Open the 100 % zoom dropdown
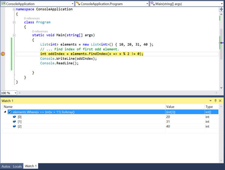The width and height of the screenshot is (225, 170). (x=15, y=93)
